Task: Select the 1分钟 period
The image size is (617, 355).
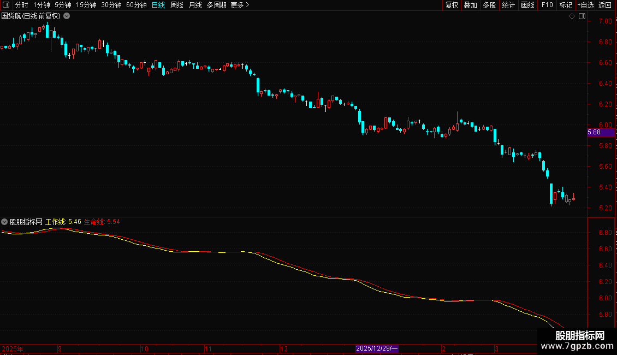Action: coord(41,5)
